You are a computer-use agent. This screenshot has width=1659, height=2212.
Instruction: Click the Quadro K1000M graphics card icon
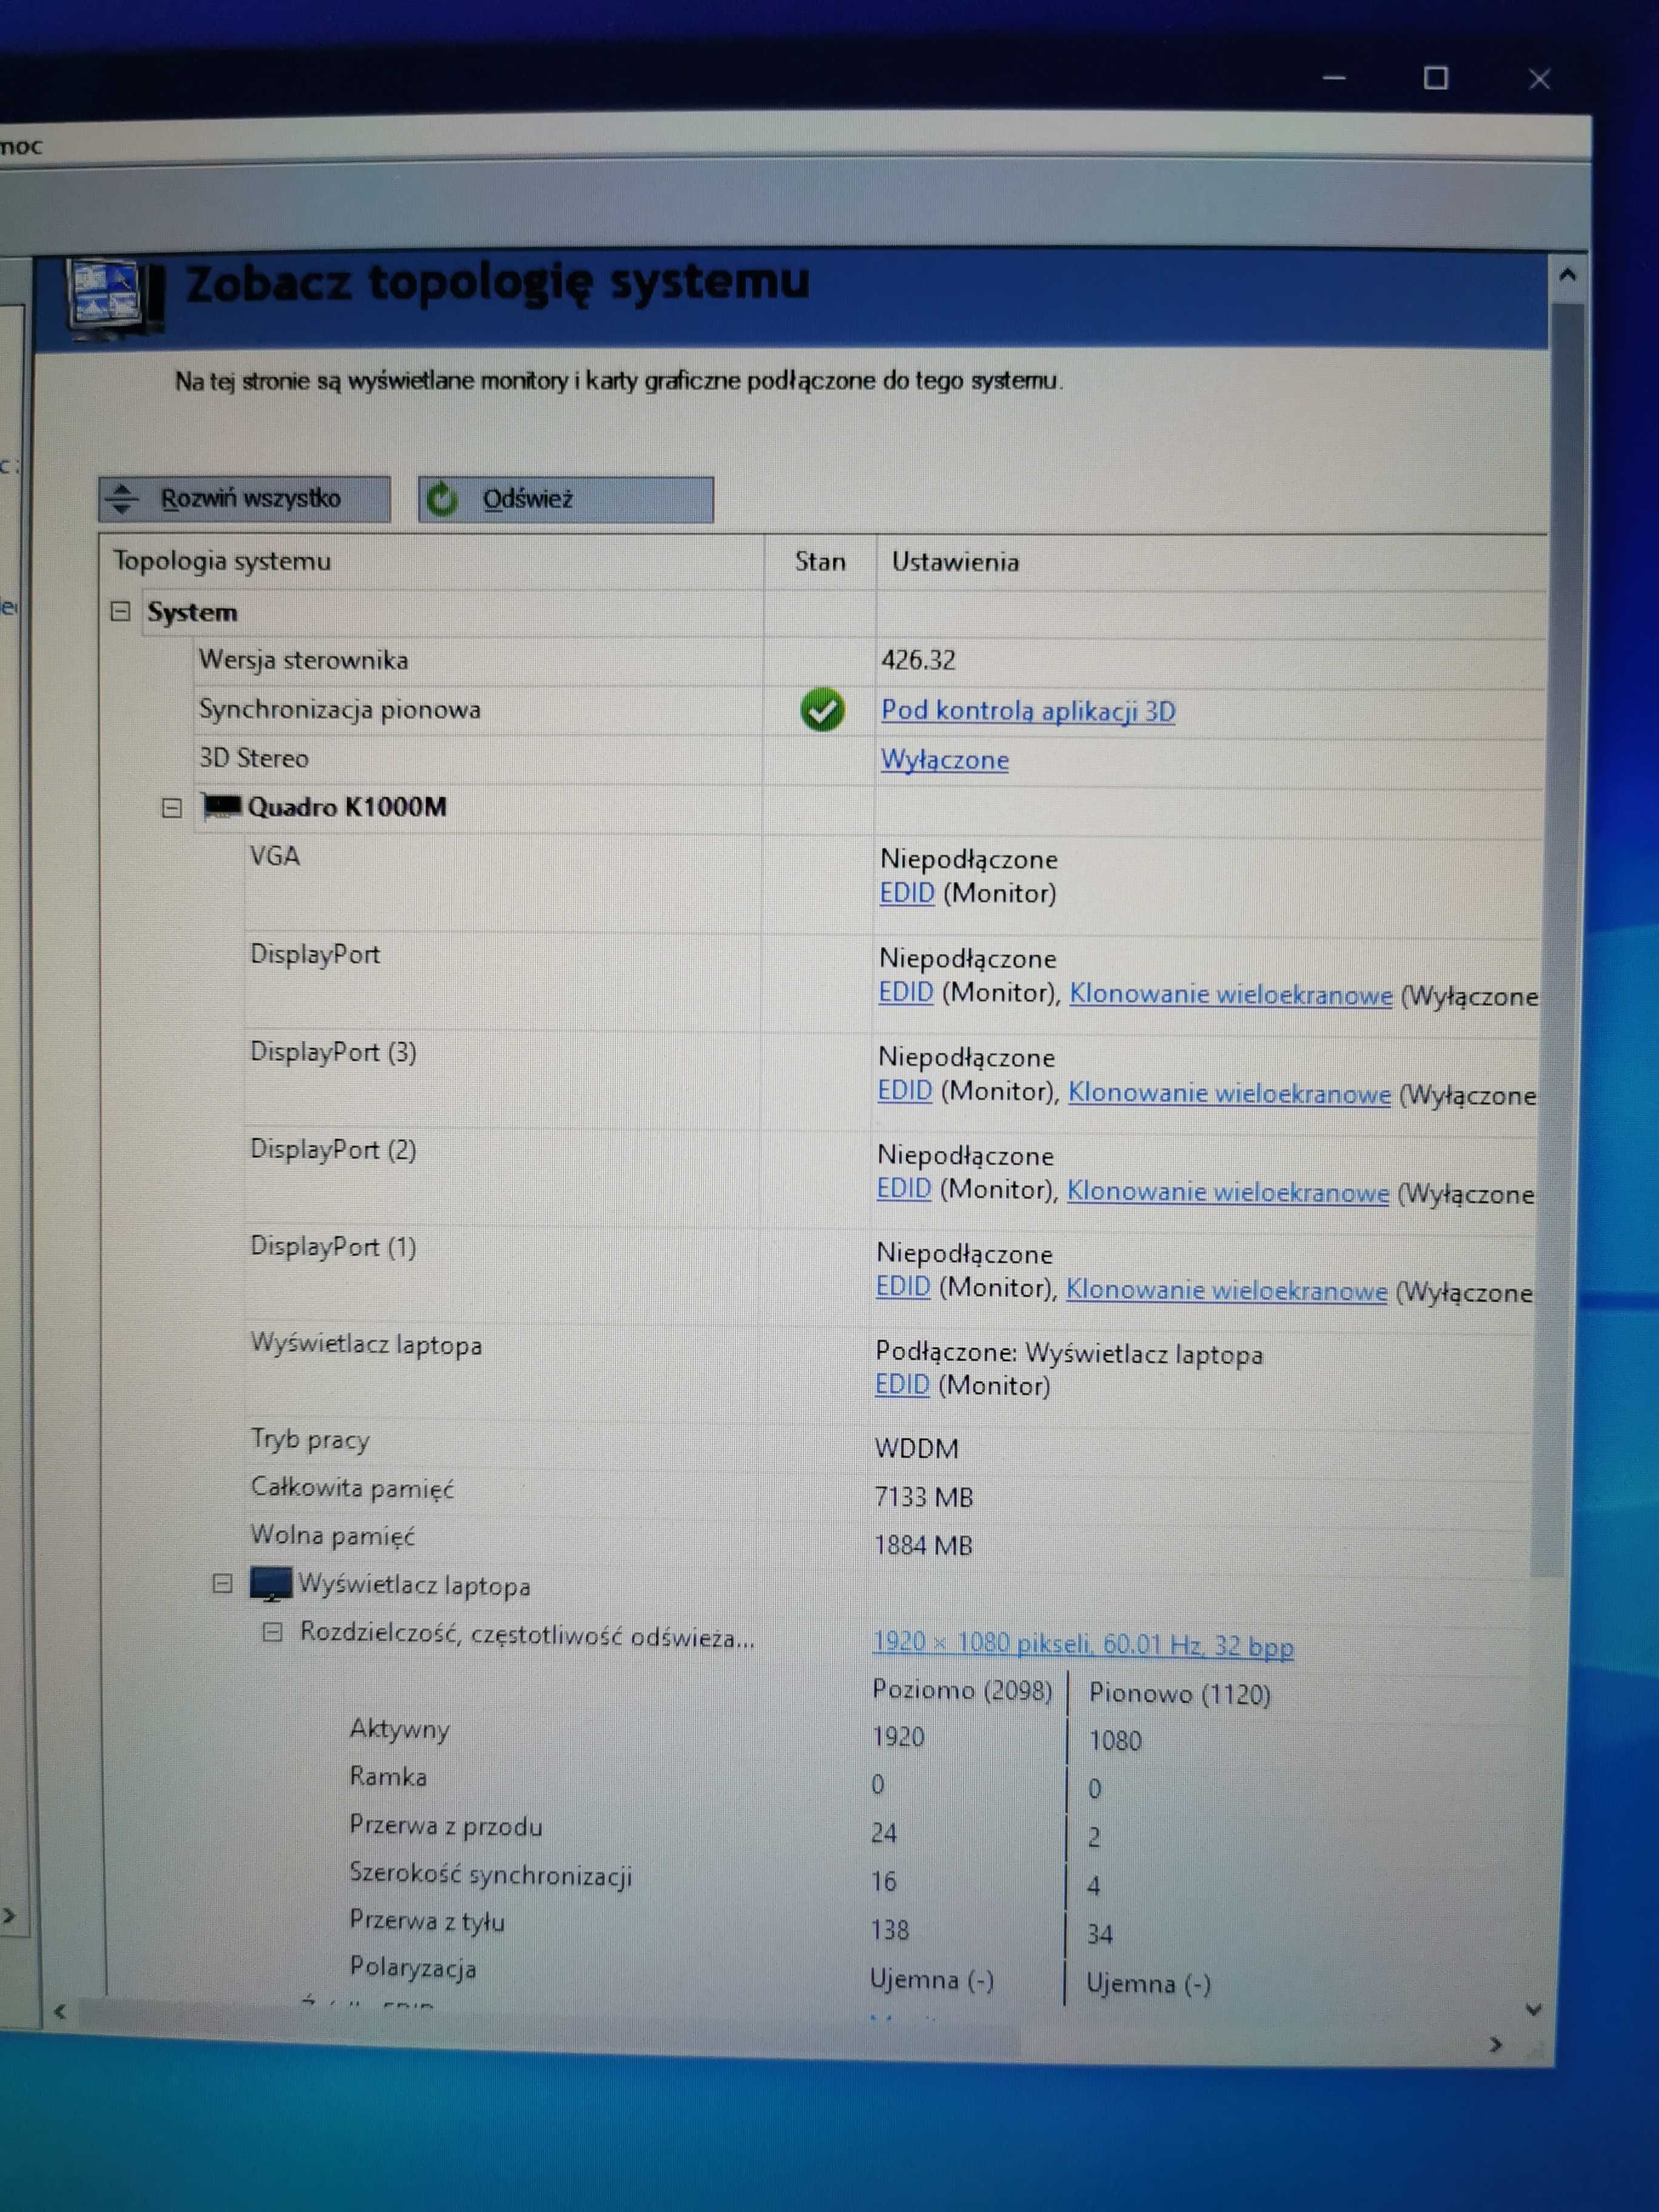point(222,806)
